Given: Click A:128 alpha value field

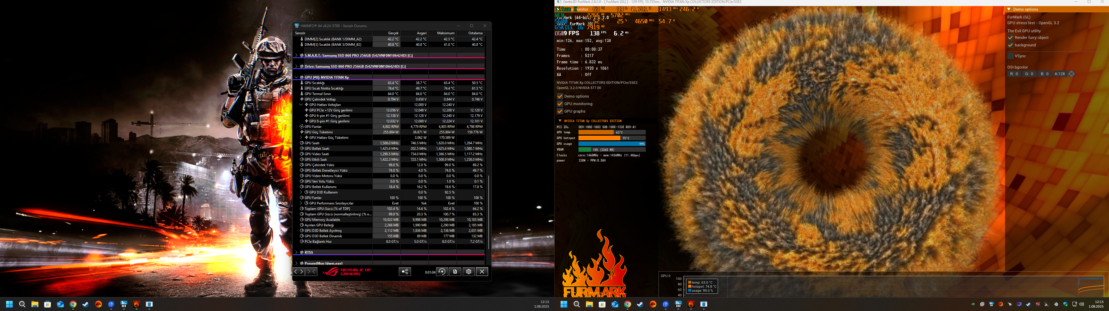Looking at the screenshot, I should [1060, 74].
